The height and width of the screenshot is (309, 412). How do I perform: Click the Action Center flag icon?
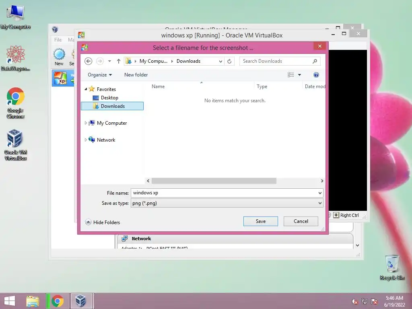[x=374, y=301]
